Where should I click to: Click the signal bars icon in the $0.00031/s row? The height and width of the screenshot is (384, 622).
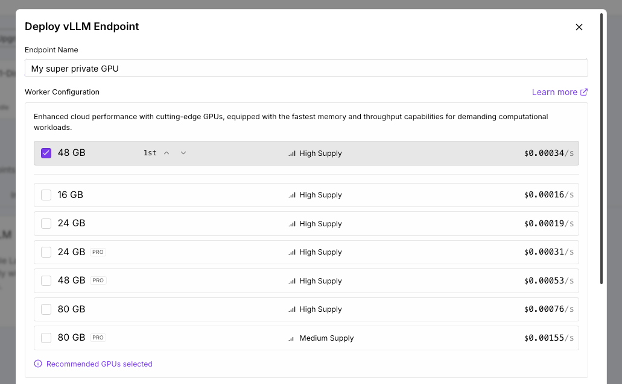click(292, 253)
